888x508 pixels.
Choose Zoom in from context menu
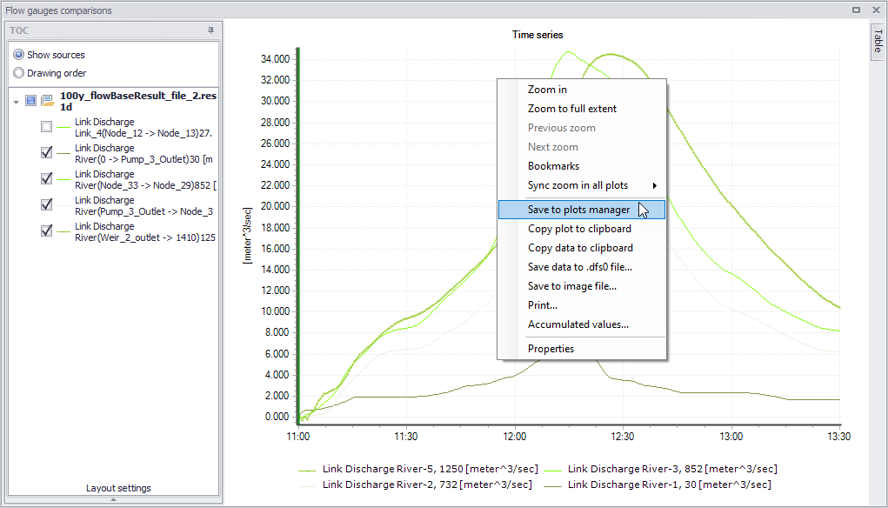click(582, 90)
